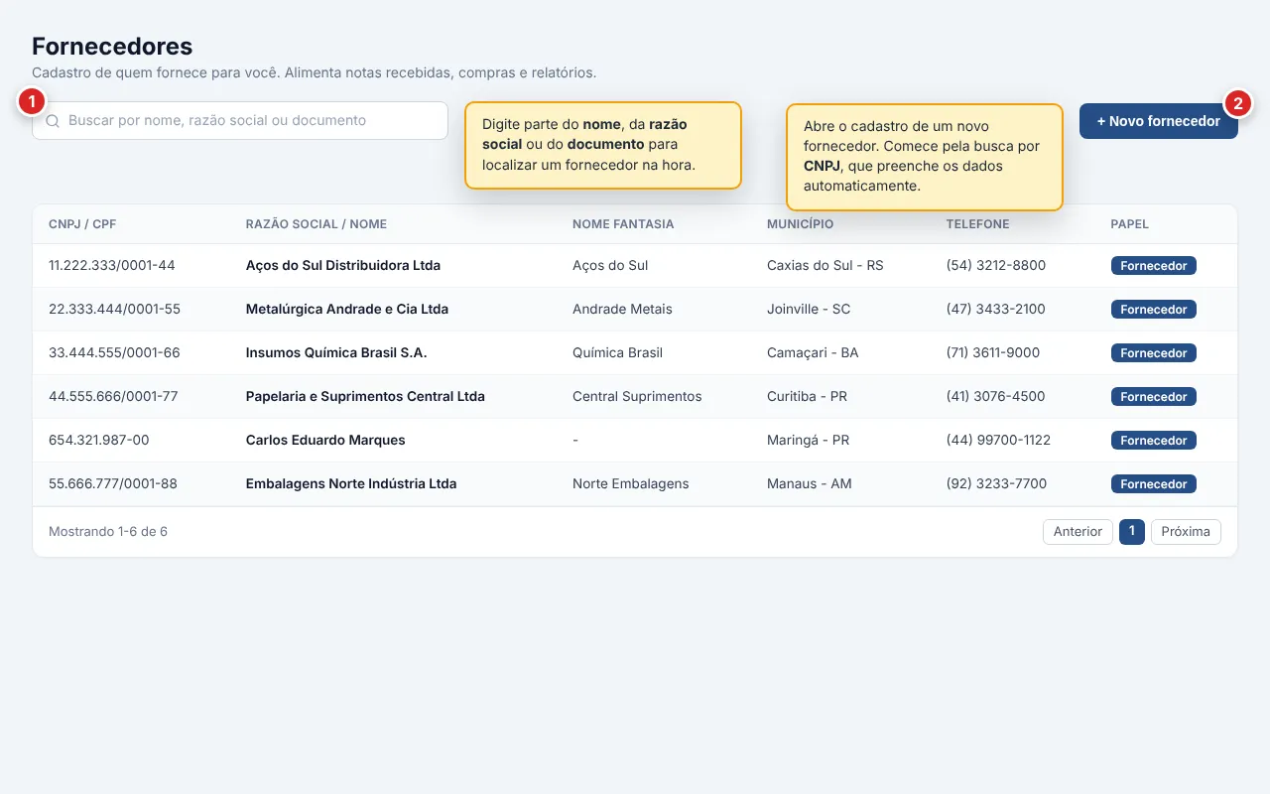Image resolution: width=1270 pixels, height=794 pixels.
Task: Focus the supplier search input field
Action: [x=240, y=120]
